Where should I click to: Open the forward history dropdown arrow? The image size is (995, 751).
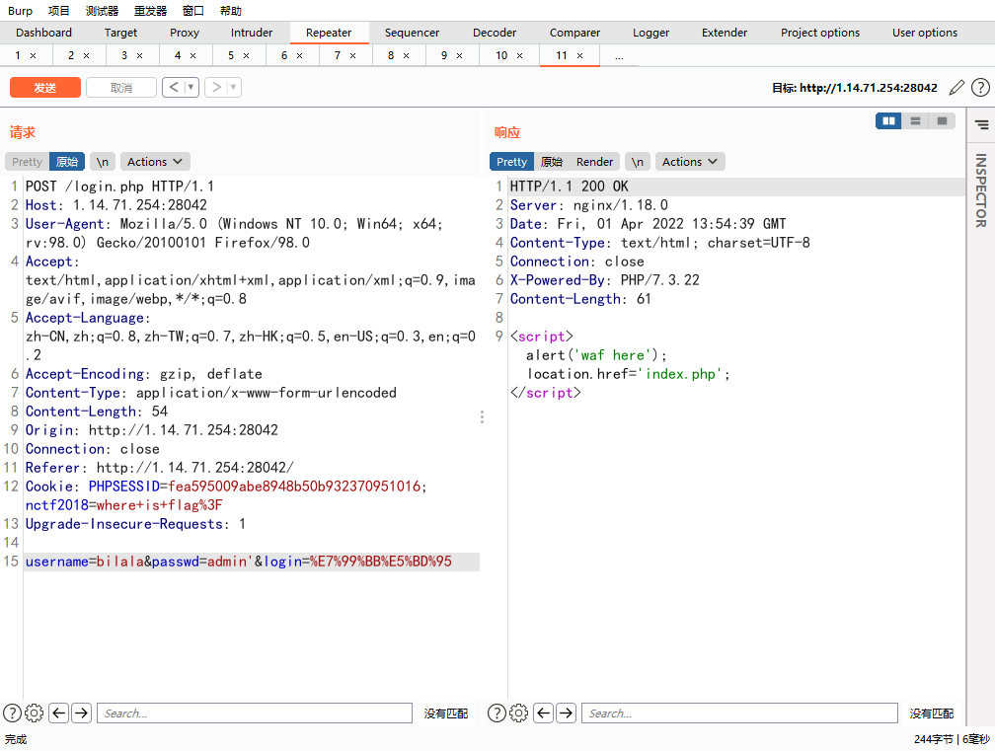click(234, 87)
